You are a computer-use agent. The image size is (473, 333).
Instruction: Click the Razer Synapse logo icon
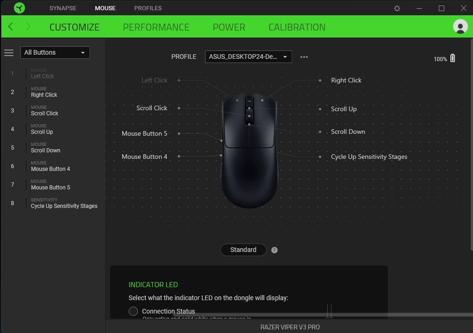[x=19, y=8]
